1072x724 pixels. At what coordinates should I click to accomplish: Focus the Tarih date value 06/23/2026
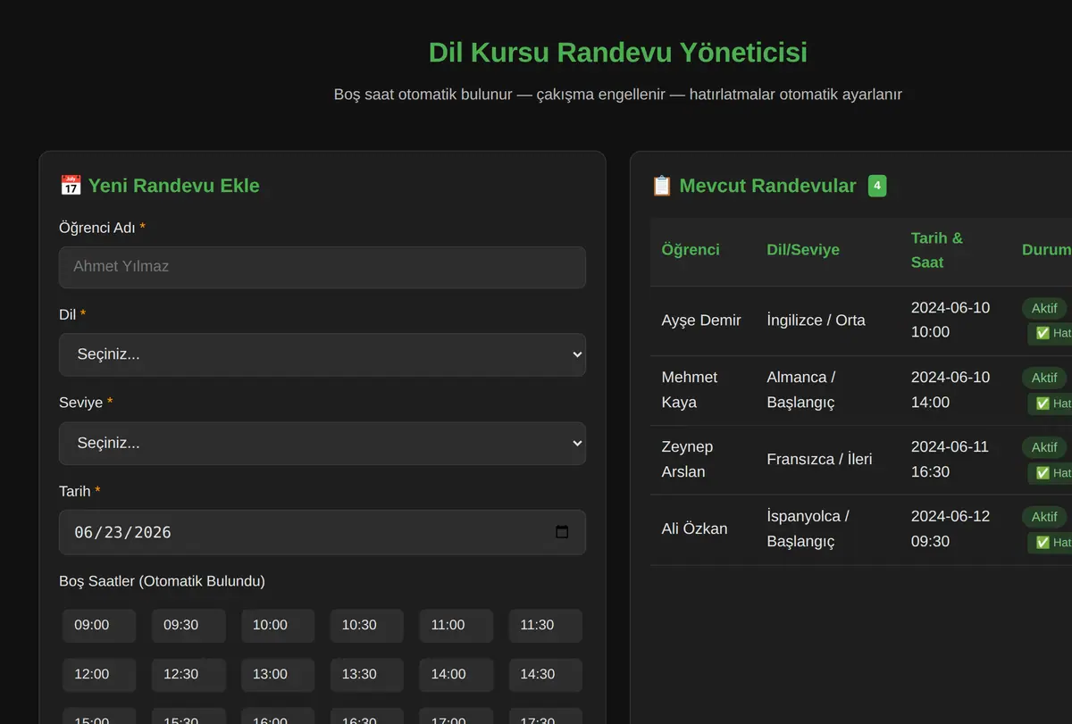point(122,532)
